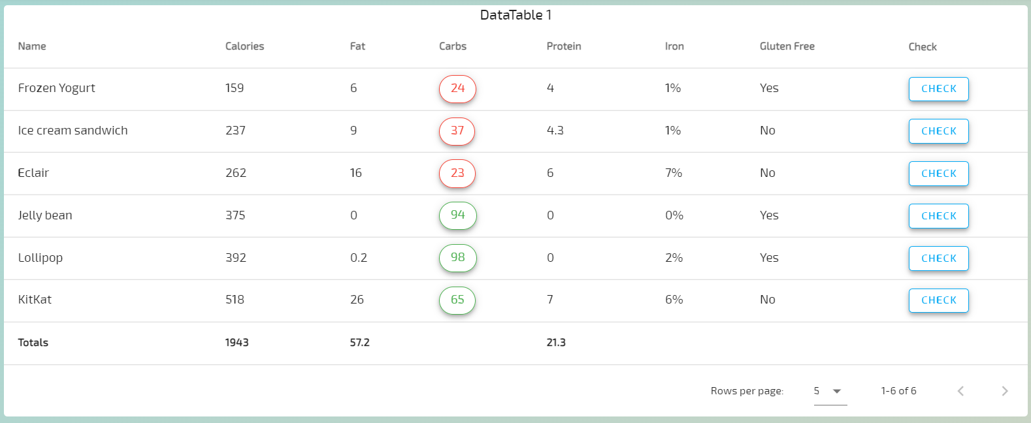Sort table by Calories column header
The height and width of the screenshot is (423, 1031).
pos(244,46)
